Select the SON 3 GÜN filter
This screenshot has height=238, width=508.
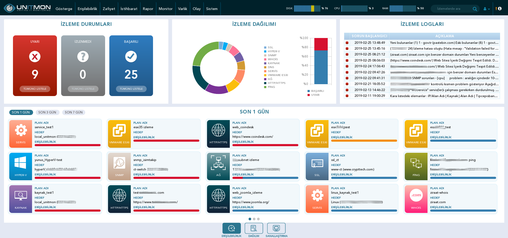pyautogui.click(x=47, y=112)
